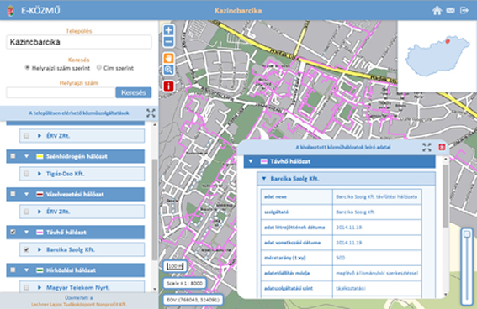477x309 pixels.
Task: Collapse the Szénhidrogén hálózat group
Action: pos(26,156)
